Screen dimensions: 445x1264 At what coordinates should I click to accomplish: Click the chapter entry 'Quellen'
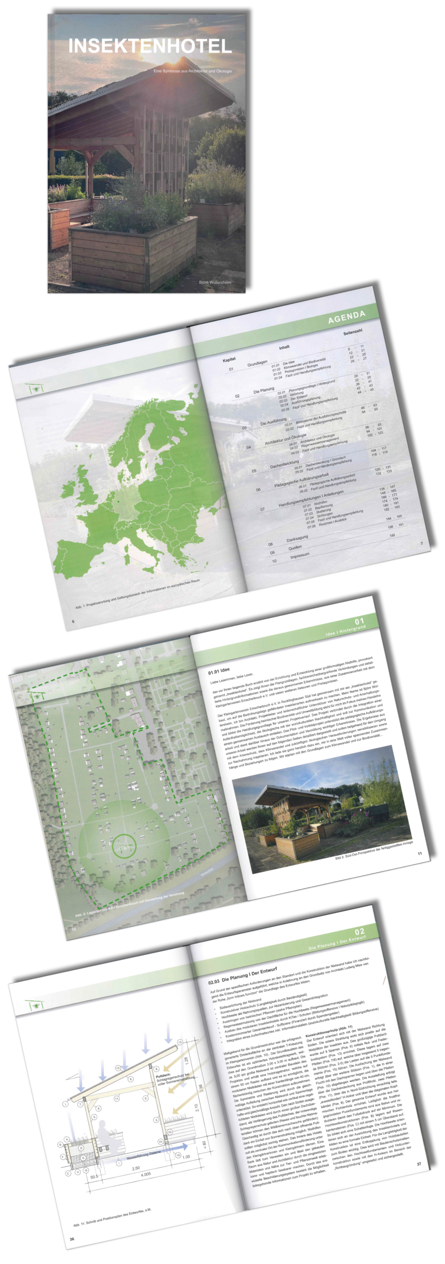pos(295,548)
